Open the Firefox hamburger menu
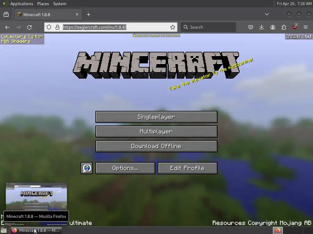 tap(306, 27)
